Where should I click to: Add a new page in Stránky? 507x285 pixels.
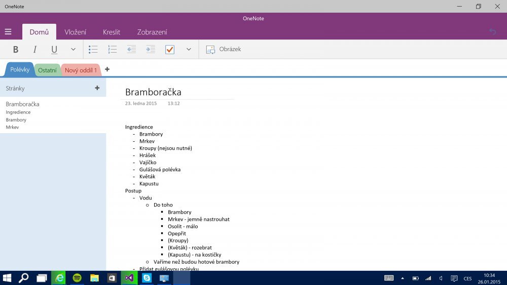(97, 88)
